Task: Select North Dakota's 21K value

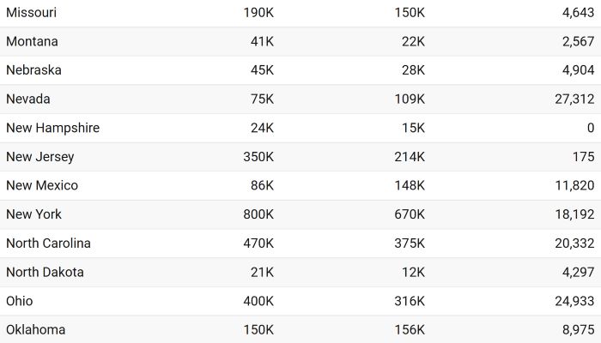Action: pyautogui.click(x=262, y=272)
